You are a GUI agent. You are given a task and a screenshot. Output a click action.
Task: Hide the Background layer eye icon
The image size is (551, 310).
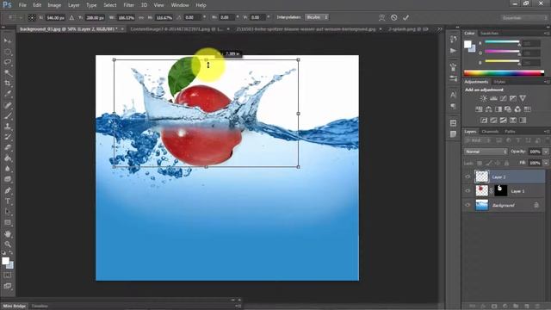[467, 205]
